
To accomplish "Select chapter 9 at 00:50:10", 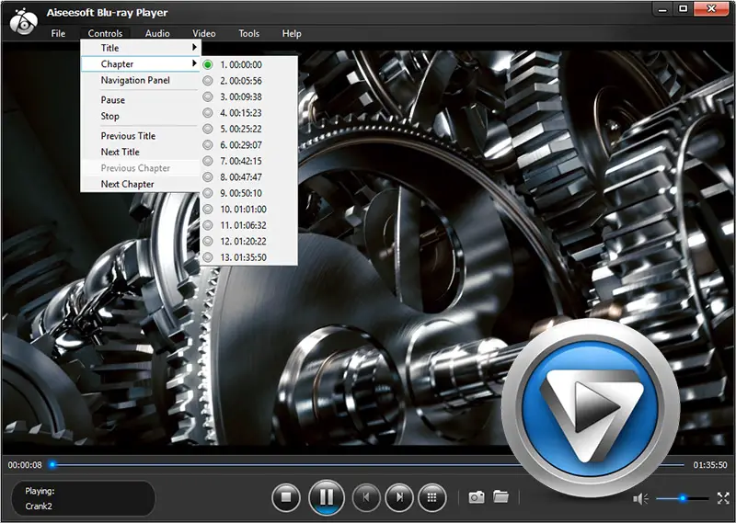I will (x=248, y=193).
